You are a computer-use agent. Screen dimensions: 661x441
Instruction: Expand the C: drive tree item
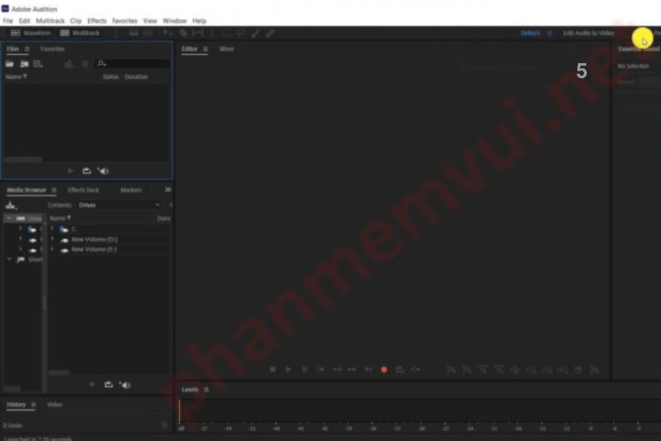pyautogui.click(x=52, y=229)
